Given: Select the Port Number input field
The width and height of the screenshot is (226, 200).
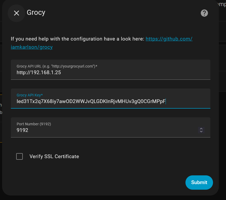Looking at the screenshot, I should tap(106, 130).
